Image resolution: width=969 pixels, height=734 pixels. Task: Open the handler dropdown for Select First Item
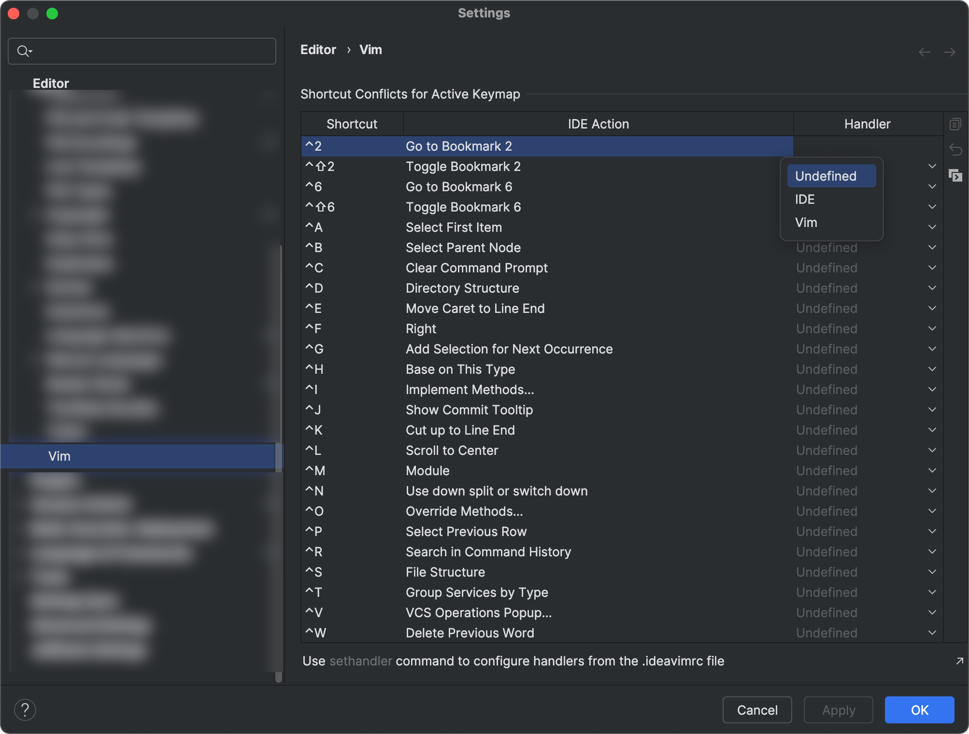(932, 227)
